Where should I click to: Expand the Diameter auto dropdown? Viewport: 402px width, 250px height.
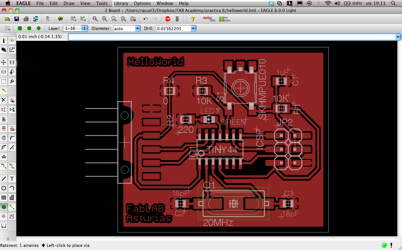(x=127, y=28)
